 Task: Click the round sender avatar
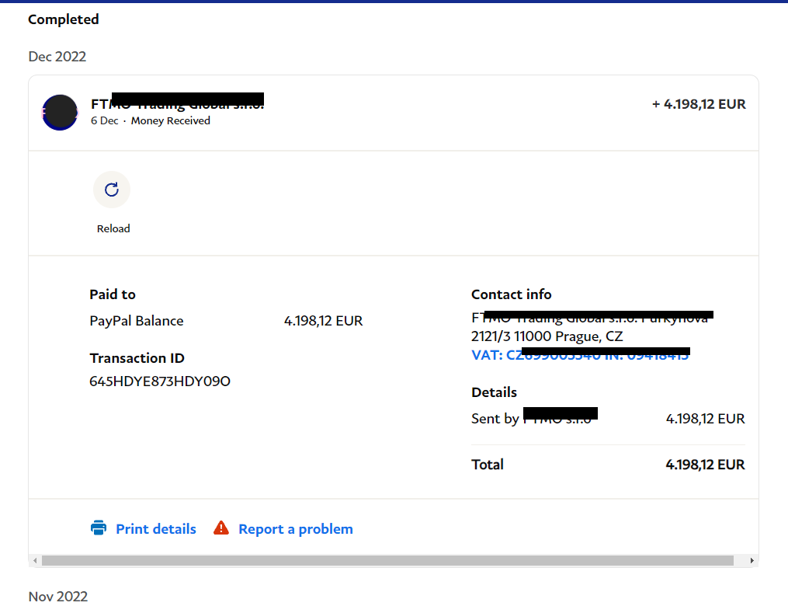60,112
